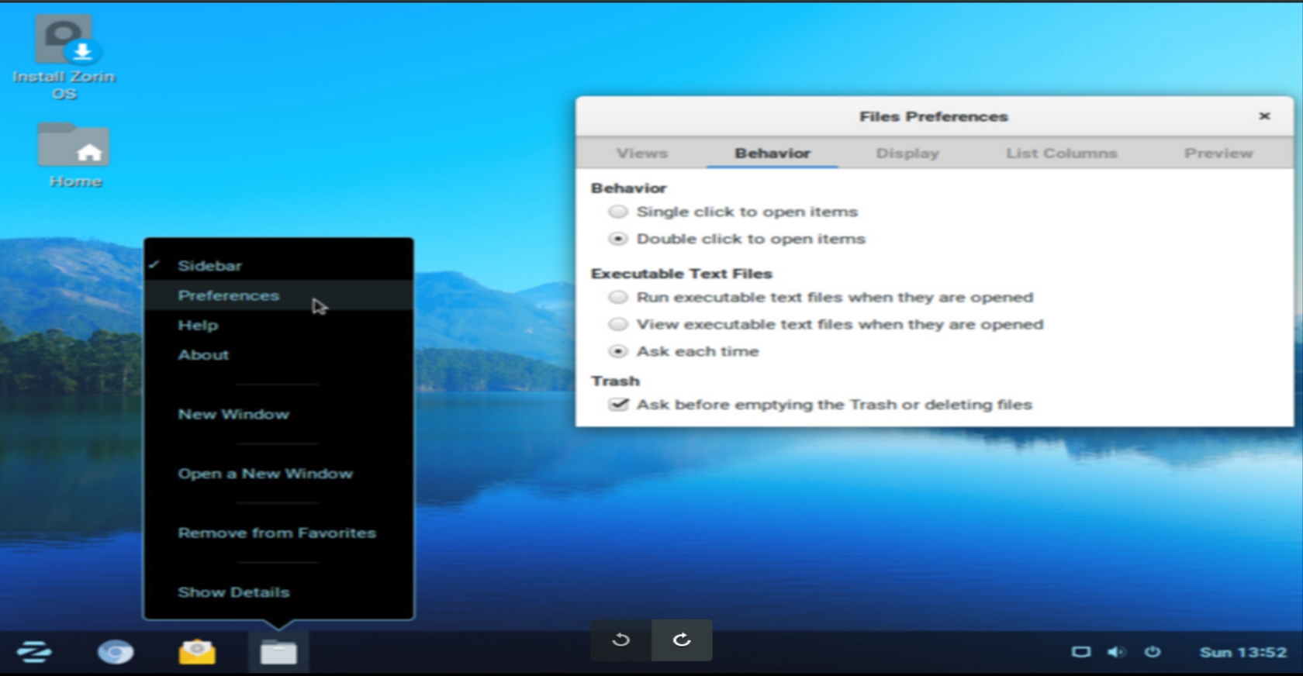Select Single click to open items
The width and height of the screenshot is (1303, 676).
618,212
